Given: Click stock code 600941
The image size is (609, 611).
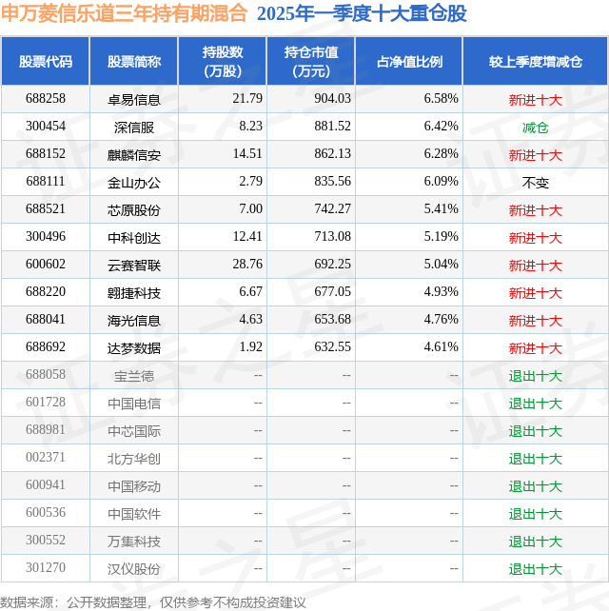Looking at the screenshot, I should [x=46, y=485].
